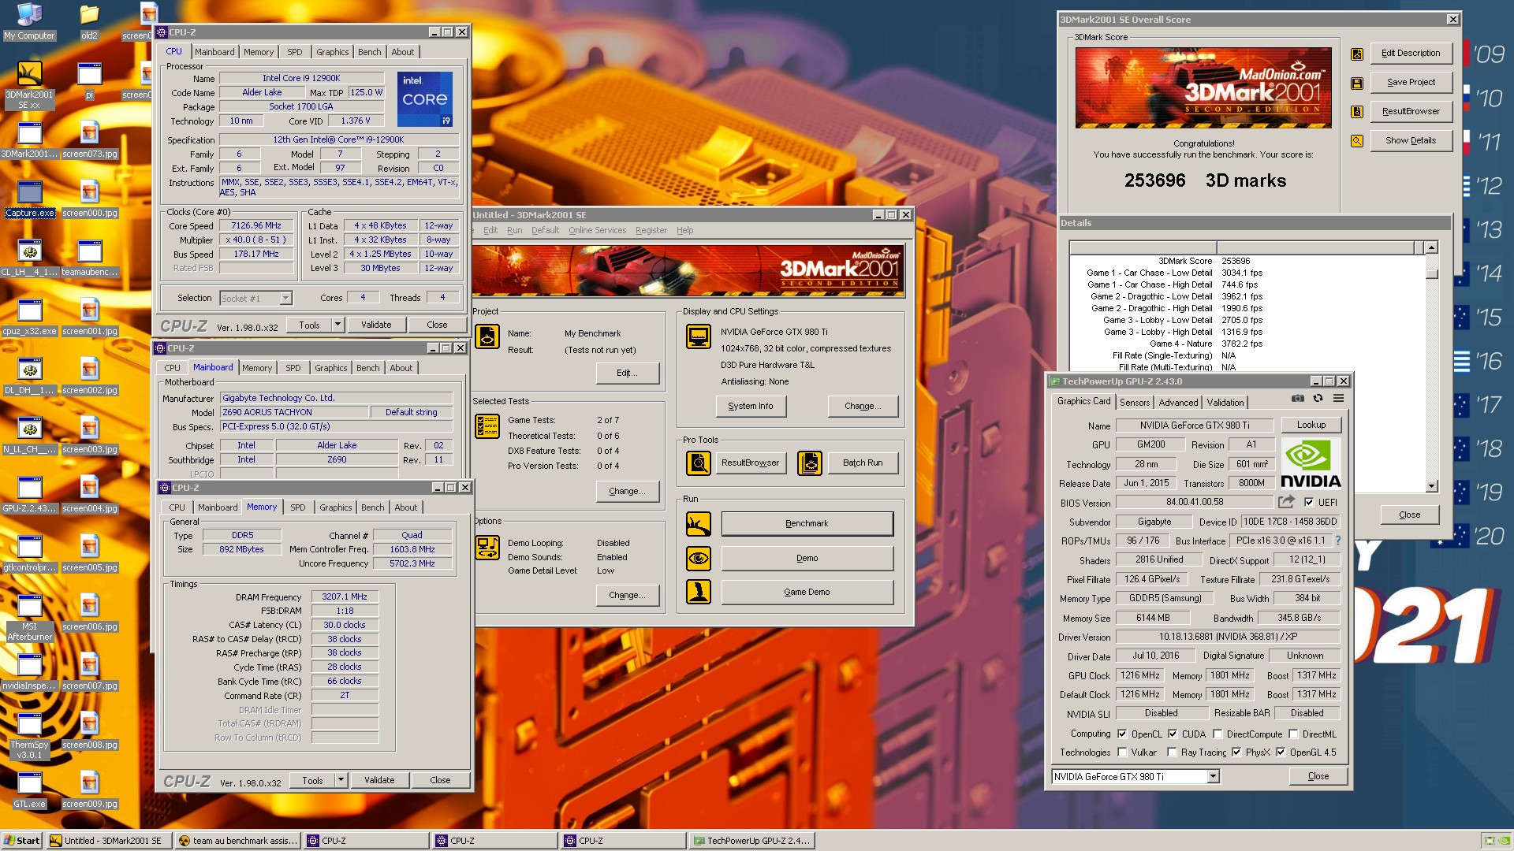This screenshot has width=1514, height=851.
Task: Open the Advanced tab in GPU-Z
Action: click(x=1178, y=403)
